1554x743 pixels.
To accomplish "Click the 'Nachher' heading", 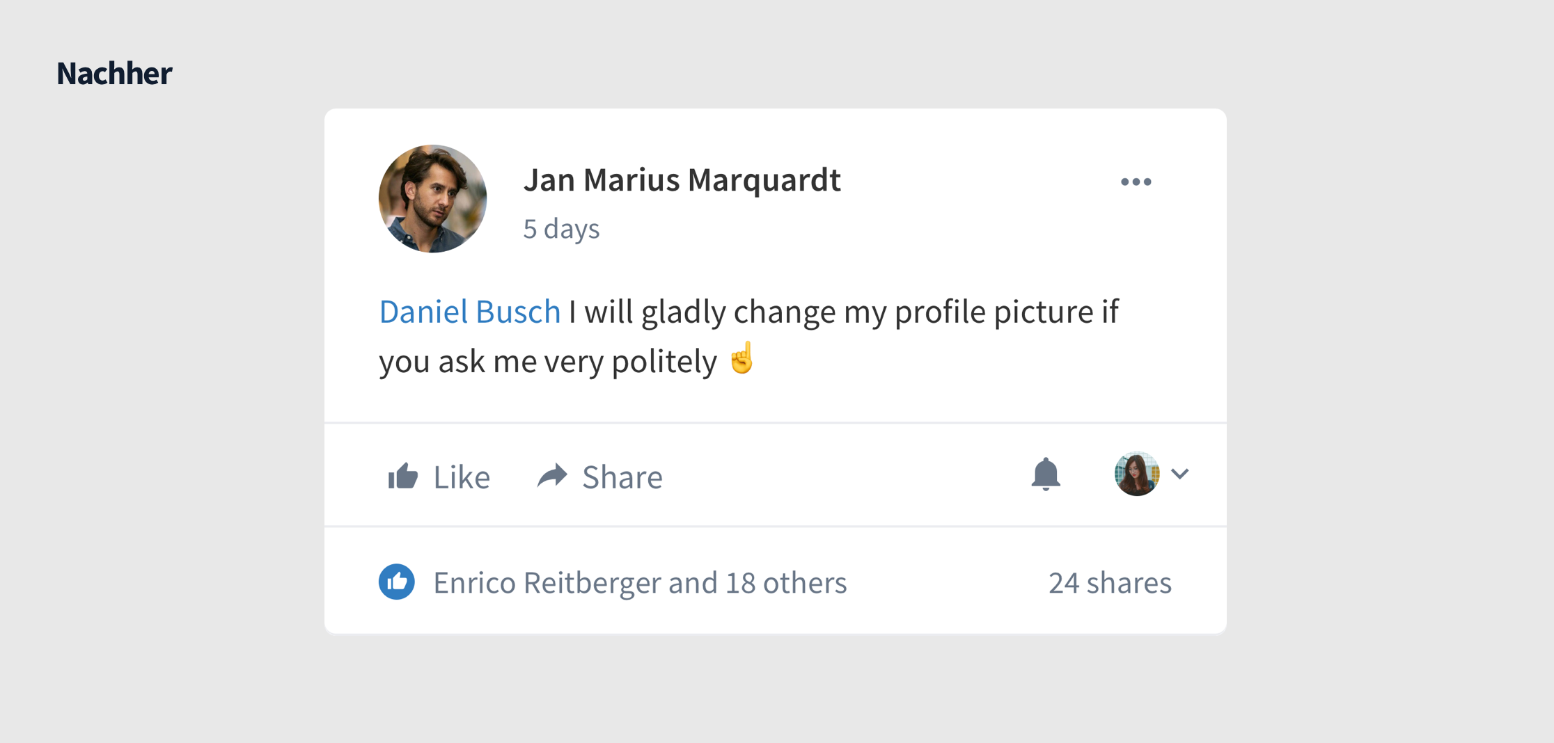I will tap(114, 73).
